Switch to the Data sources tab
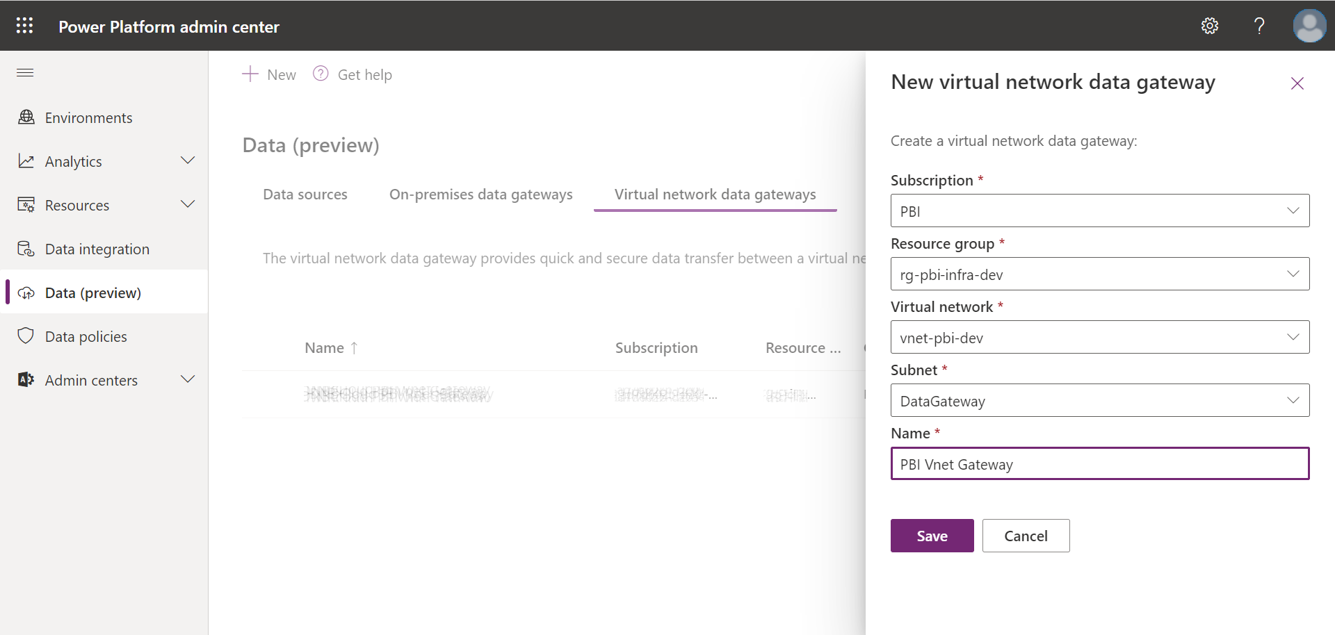This screenshot has height=635, width=1335. tap(305, 195)
